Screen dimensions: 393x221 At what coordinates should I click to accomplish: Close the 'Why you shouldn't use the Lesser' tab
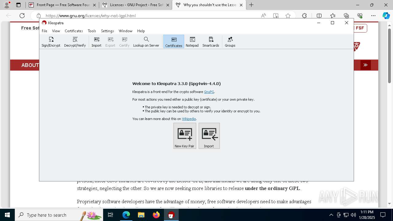[241, 5]
